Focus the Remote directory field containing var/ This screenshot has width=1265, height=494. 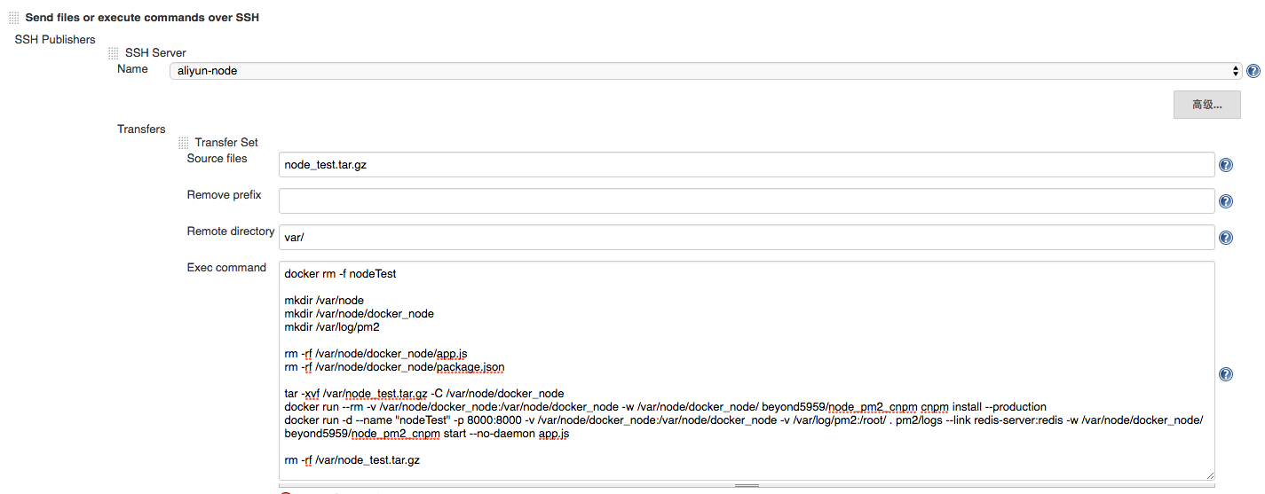click(746, 238)
